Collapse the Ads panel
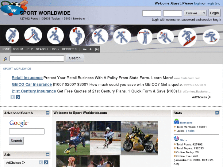The width and height of the screenshot is (223, 167). pos(48,154)
